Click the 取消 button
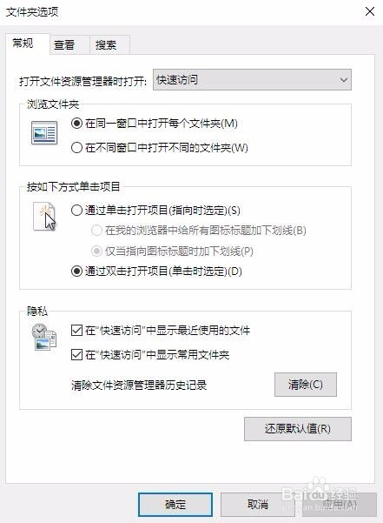383x523 pixels. click(x=258, y=505)
